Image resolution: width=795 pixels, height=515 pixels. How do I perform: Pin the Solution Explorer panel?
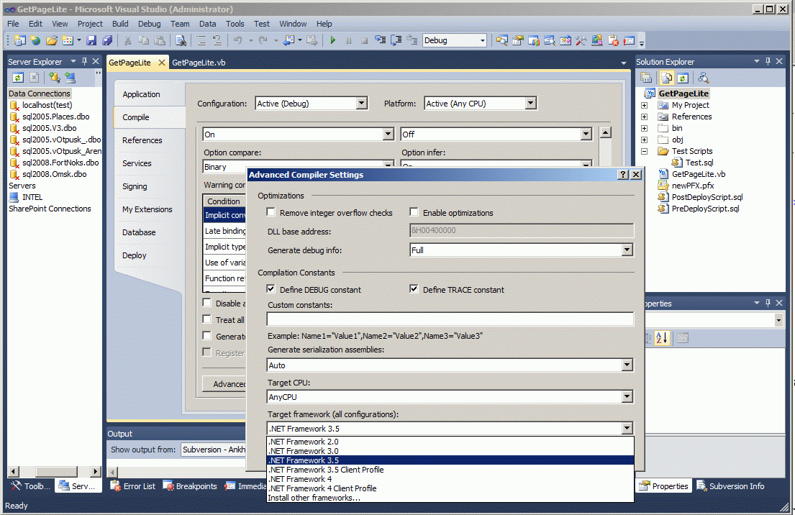pyautogui.click(x=768, y=61)
